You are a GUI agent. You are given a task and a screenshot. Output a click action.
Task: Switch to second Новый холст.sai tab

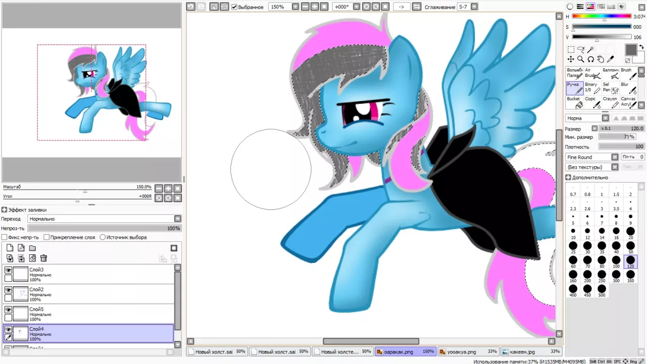(280, 351)
